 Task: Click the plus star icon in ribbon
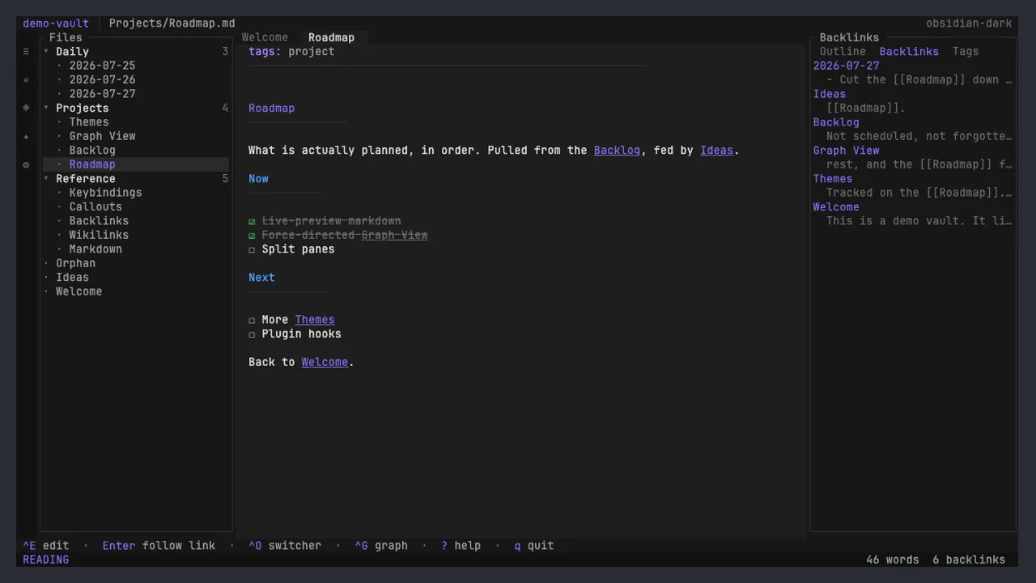pyautogui.click(x=26, y=137)
